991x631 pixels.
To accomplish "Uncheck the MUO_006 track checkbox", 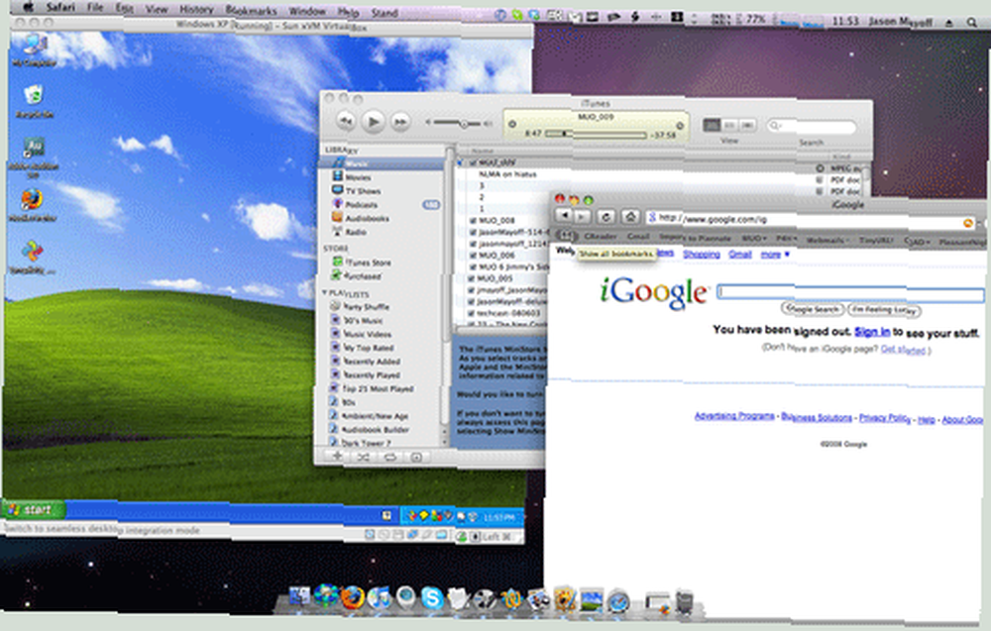I will tap(473, 256).
